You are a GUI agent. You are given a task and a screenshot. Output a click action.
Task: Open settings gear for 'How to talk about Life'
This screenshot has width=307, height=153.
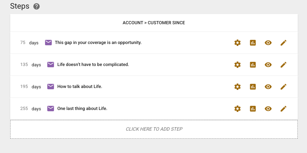(237, 87)
